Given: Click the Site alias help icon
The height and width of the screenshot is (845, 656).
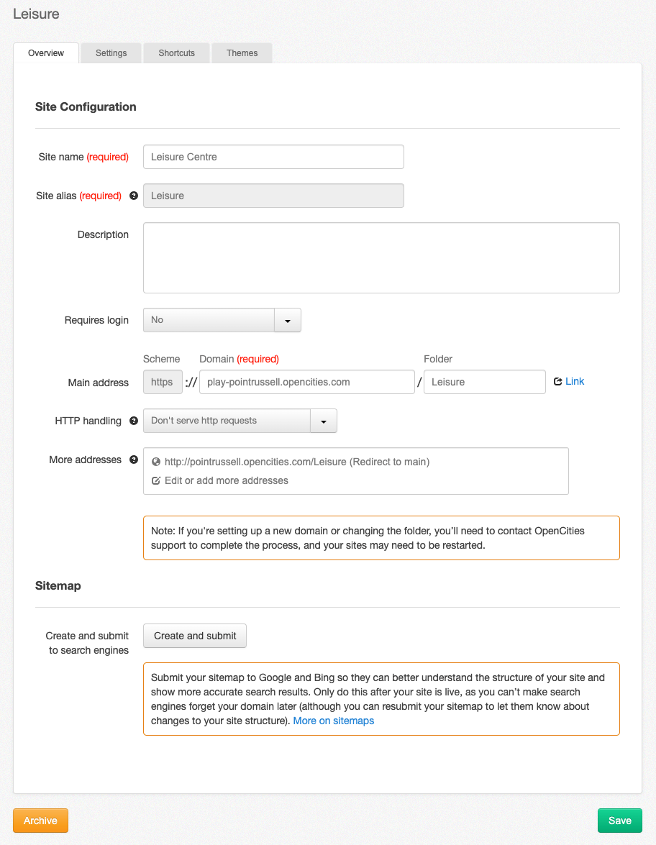Looking at the screenshot, I should point(134,196).
